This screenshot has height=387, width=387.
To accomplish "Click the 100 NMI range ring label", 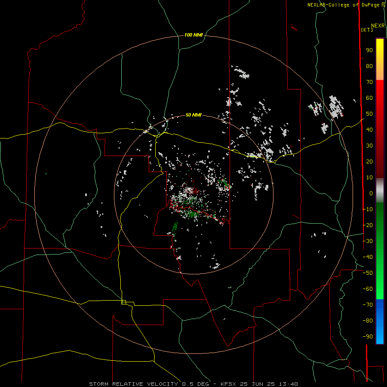I will click(193, 35).
